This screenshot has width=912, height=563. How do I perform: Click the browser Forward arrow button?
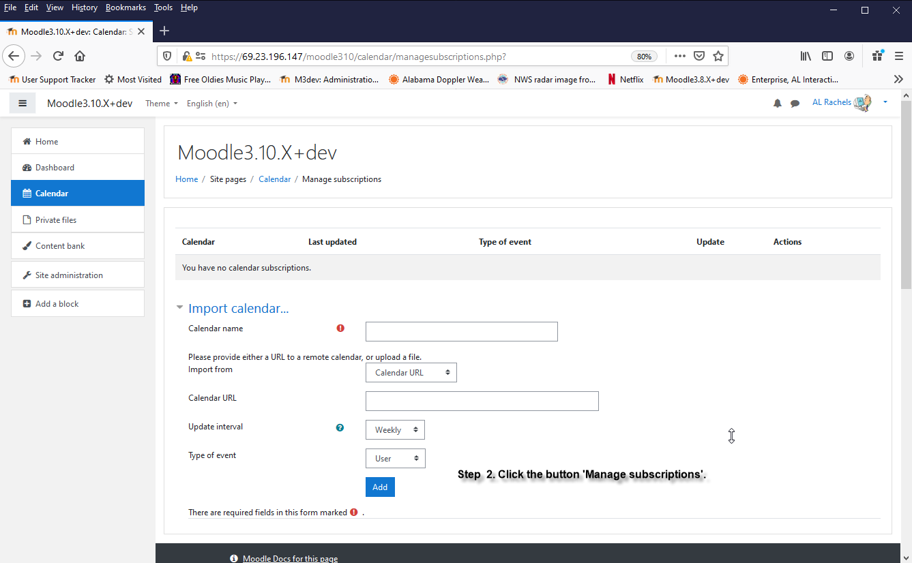[x=36, y=56]
